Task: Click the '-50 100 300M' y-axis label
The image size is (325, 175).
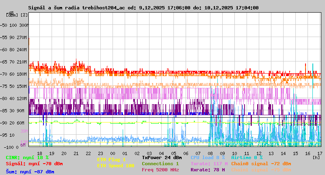Action: tap(14, 25)
